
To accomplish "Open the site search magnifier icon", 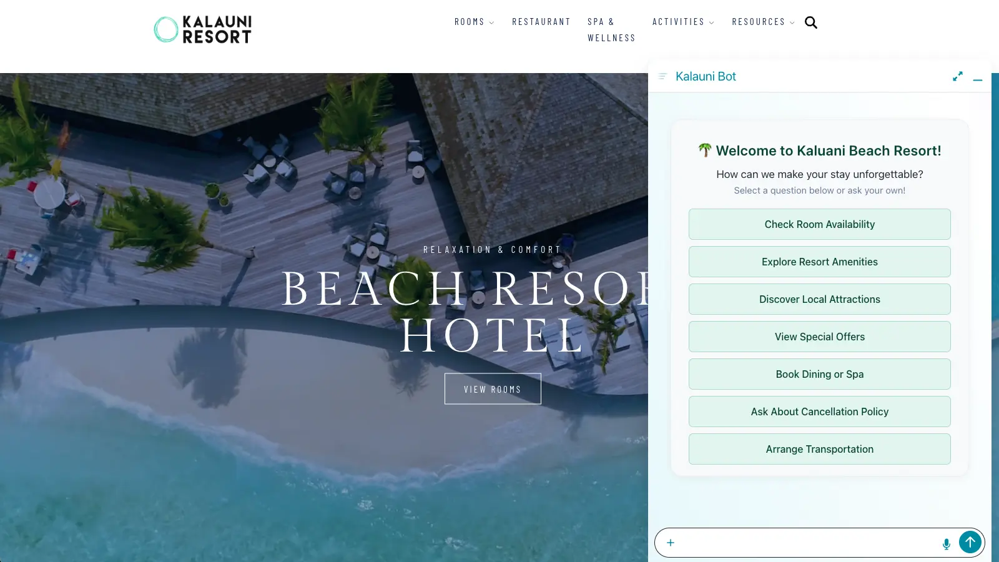I will [810, 22].
